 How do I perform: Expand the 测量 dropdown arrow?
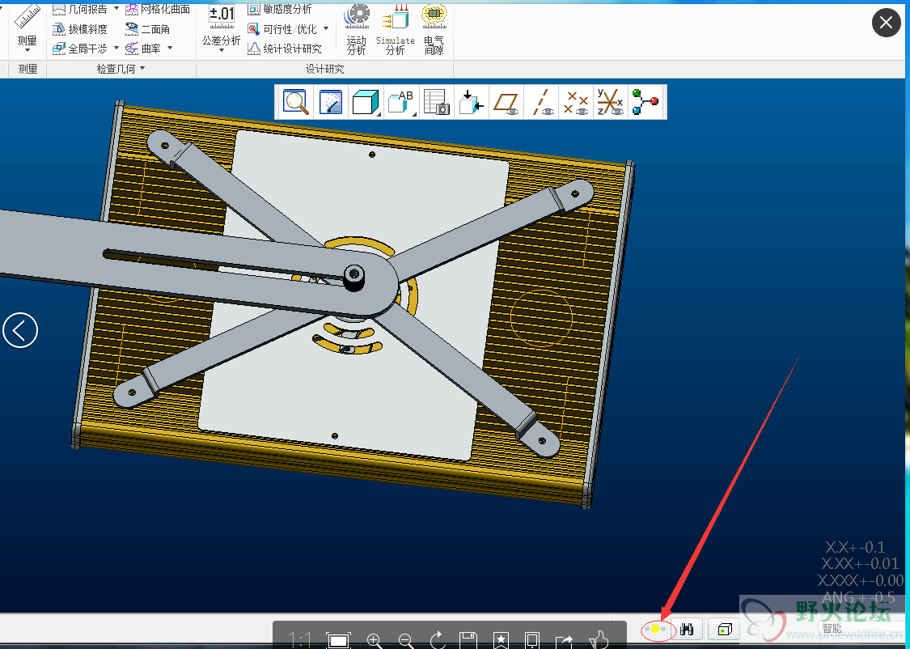click(x=27, y=50)
